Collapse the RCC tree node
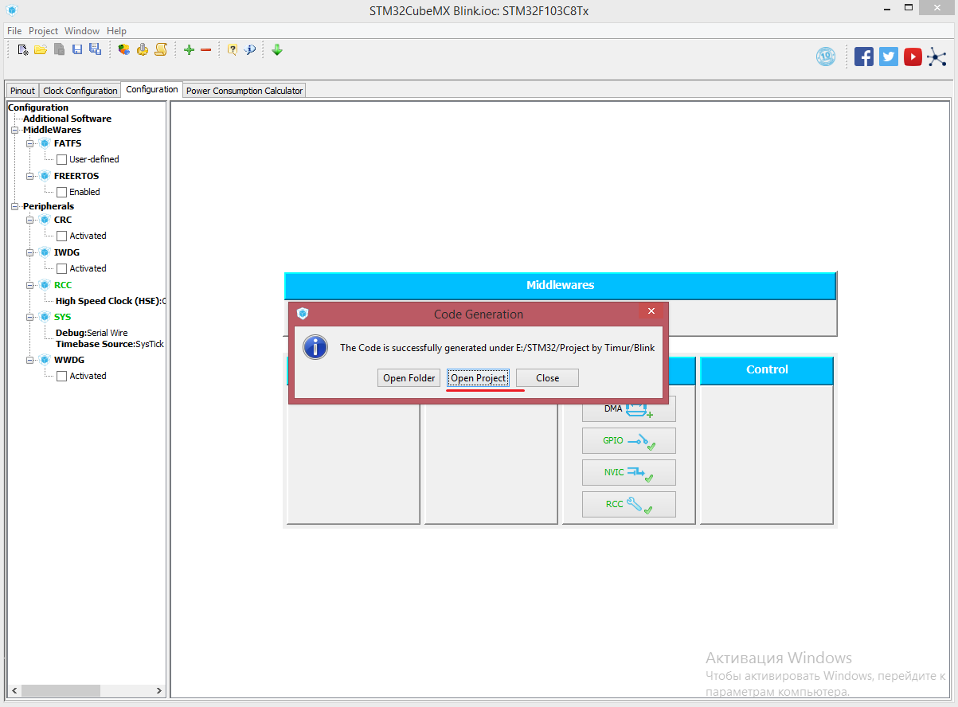 click(30, 285)
